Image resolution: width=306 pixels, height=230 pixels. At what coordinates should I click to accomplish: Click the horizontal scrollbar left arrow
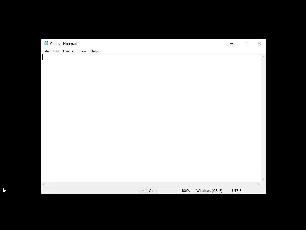tap(44, 184)
